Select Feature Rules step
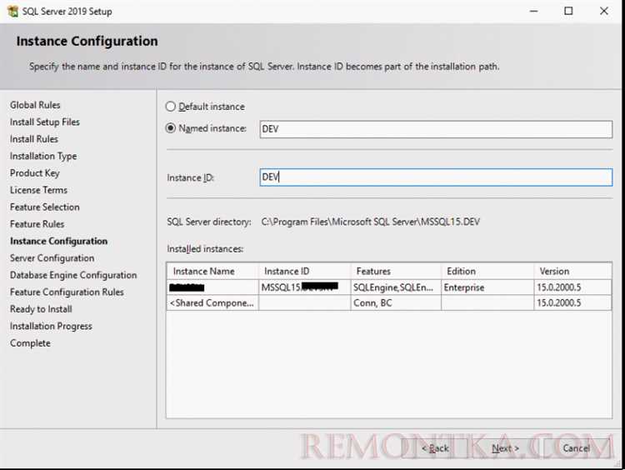Viewport: 625px width, 470px height. point(37,224)
